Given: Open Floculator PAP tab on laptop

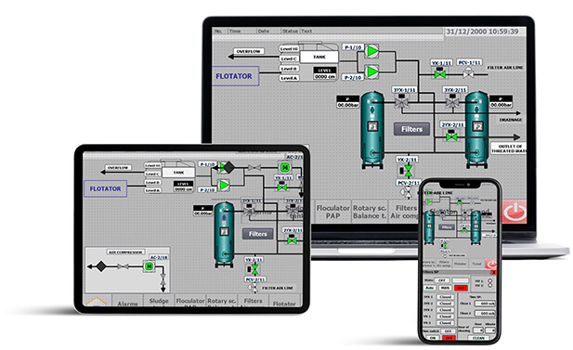Looking at the screenshot, I should point(332,212).
